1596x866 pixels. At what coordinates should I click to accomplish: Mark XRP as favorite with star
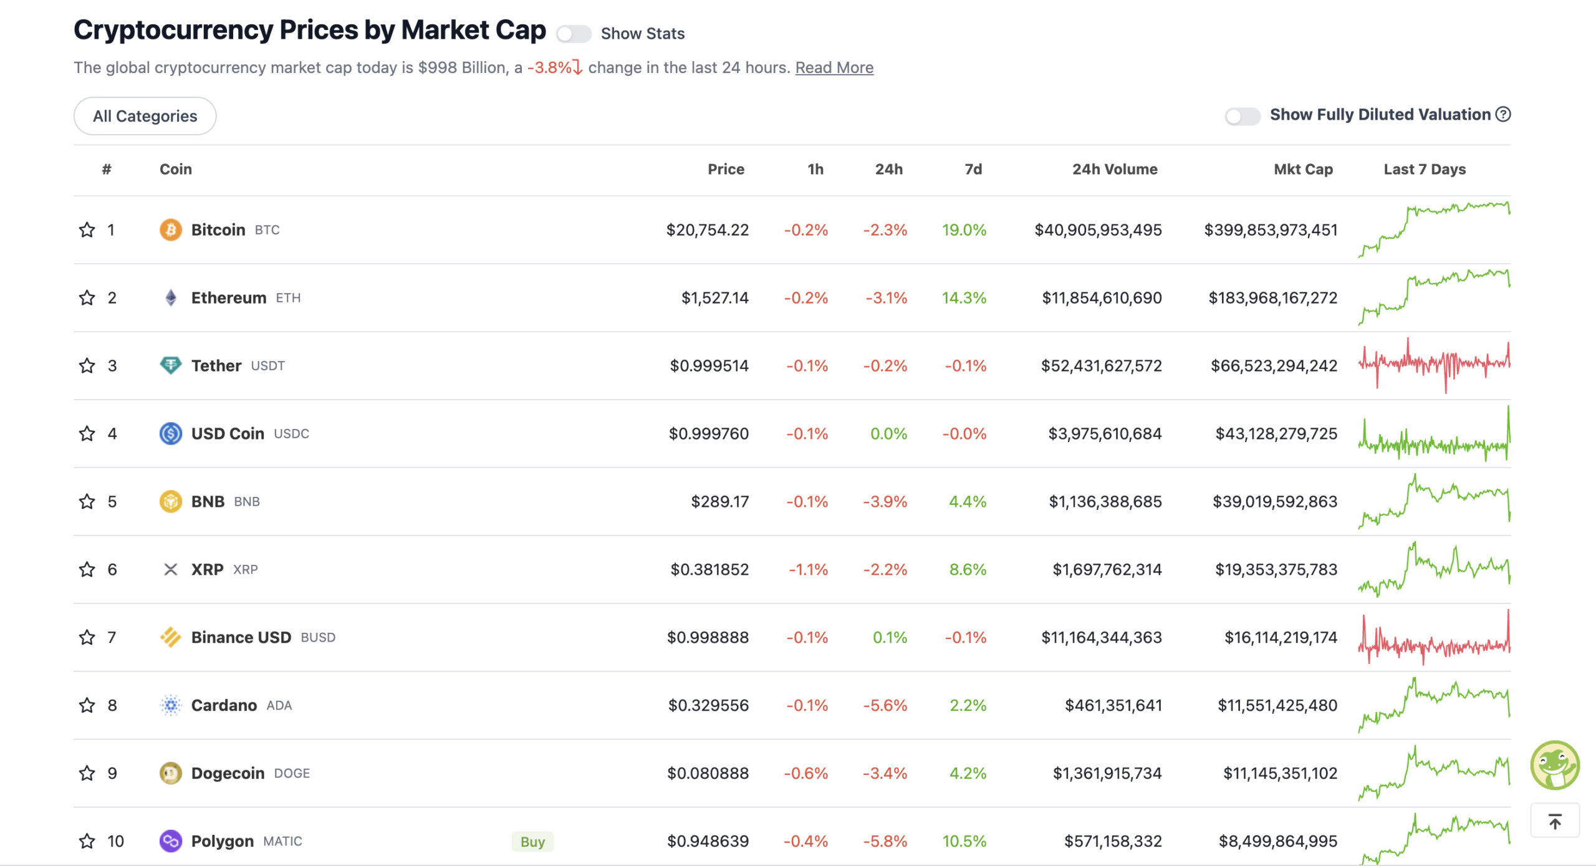point(87,570)
